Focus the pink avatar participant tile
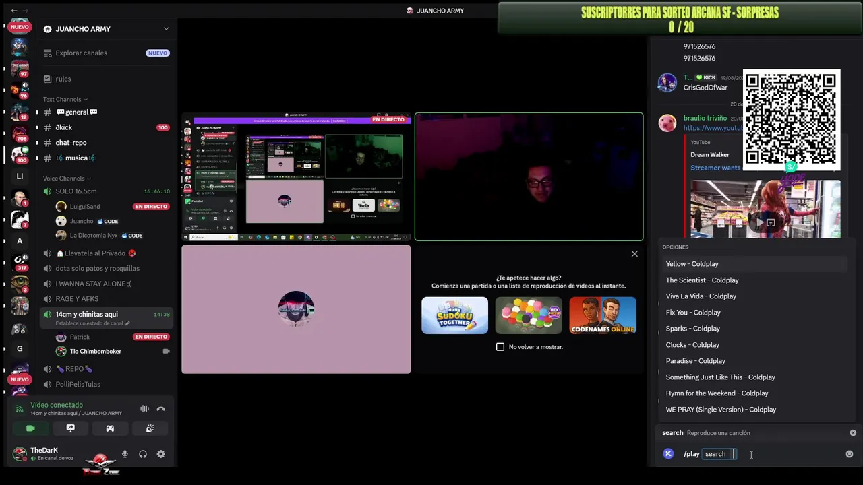 click(296, 309)
